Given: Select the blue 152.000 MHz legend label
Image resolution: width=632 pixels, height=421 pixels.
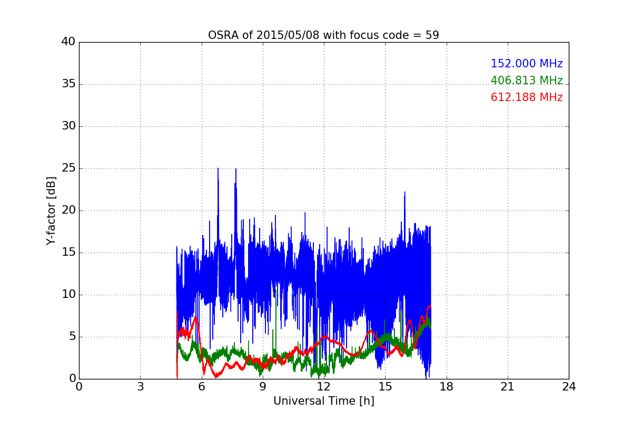Looking at the screenshot, I should [x=527, y=64].
